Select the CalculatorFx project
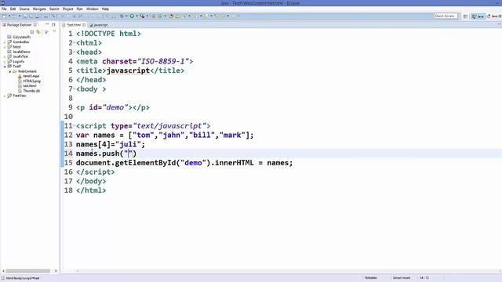 click(22, 37)
